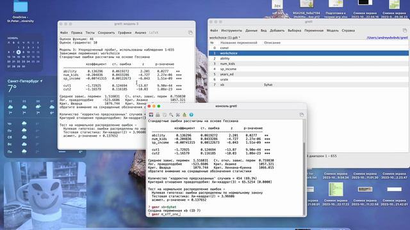The height and width of the screenshot is (230, 410).
Task: Click the gretl console vertical scrollbar
Action: (304, 179)
